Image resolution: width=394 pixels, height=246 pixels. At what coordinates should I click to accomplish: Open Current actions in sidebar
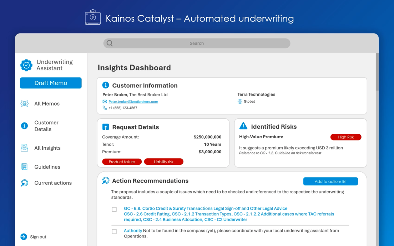coord(53,183)
